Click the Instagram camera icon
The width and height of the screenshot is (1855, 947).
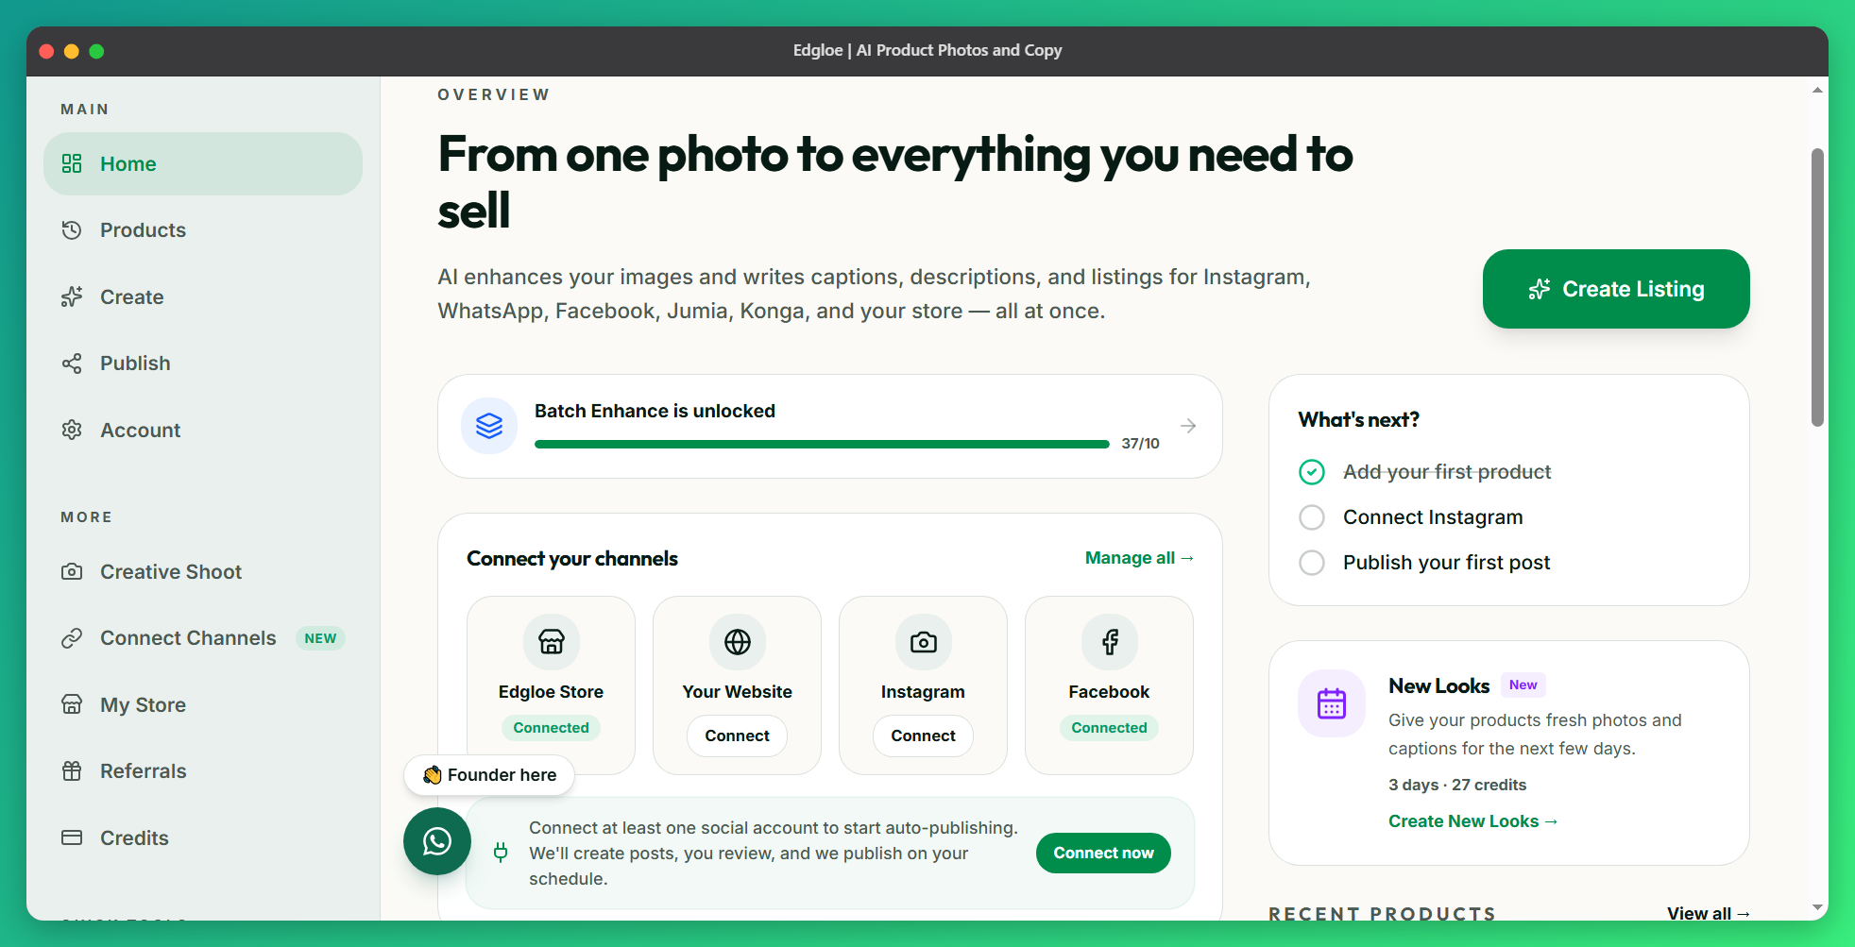923,642
